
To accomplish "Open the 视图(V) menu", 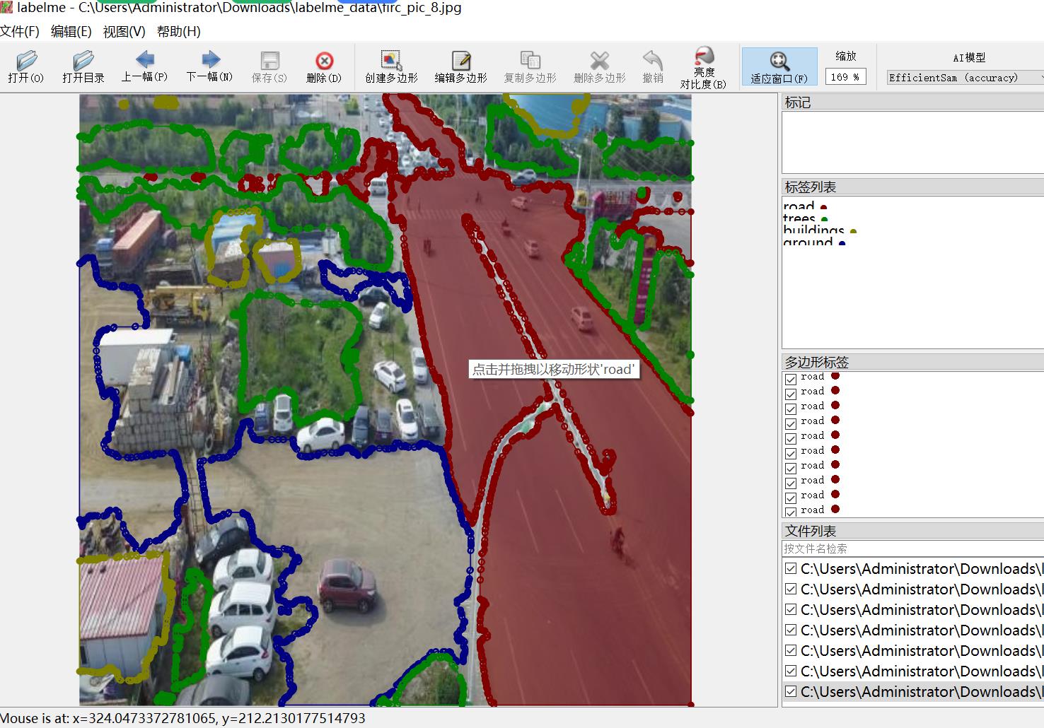I will click(x=124, y=32).
